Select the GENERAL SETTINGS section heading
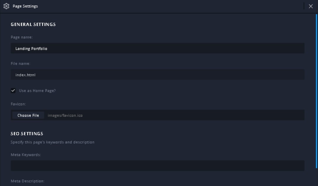This screenshot has width=318, height=186. coord(33,24)
